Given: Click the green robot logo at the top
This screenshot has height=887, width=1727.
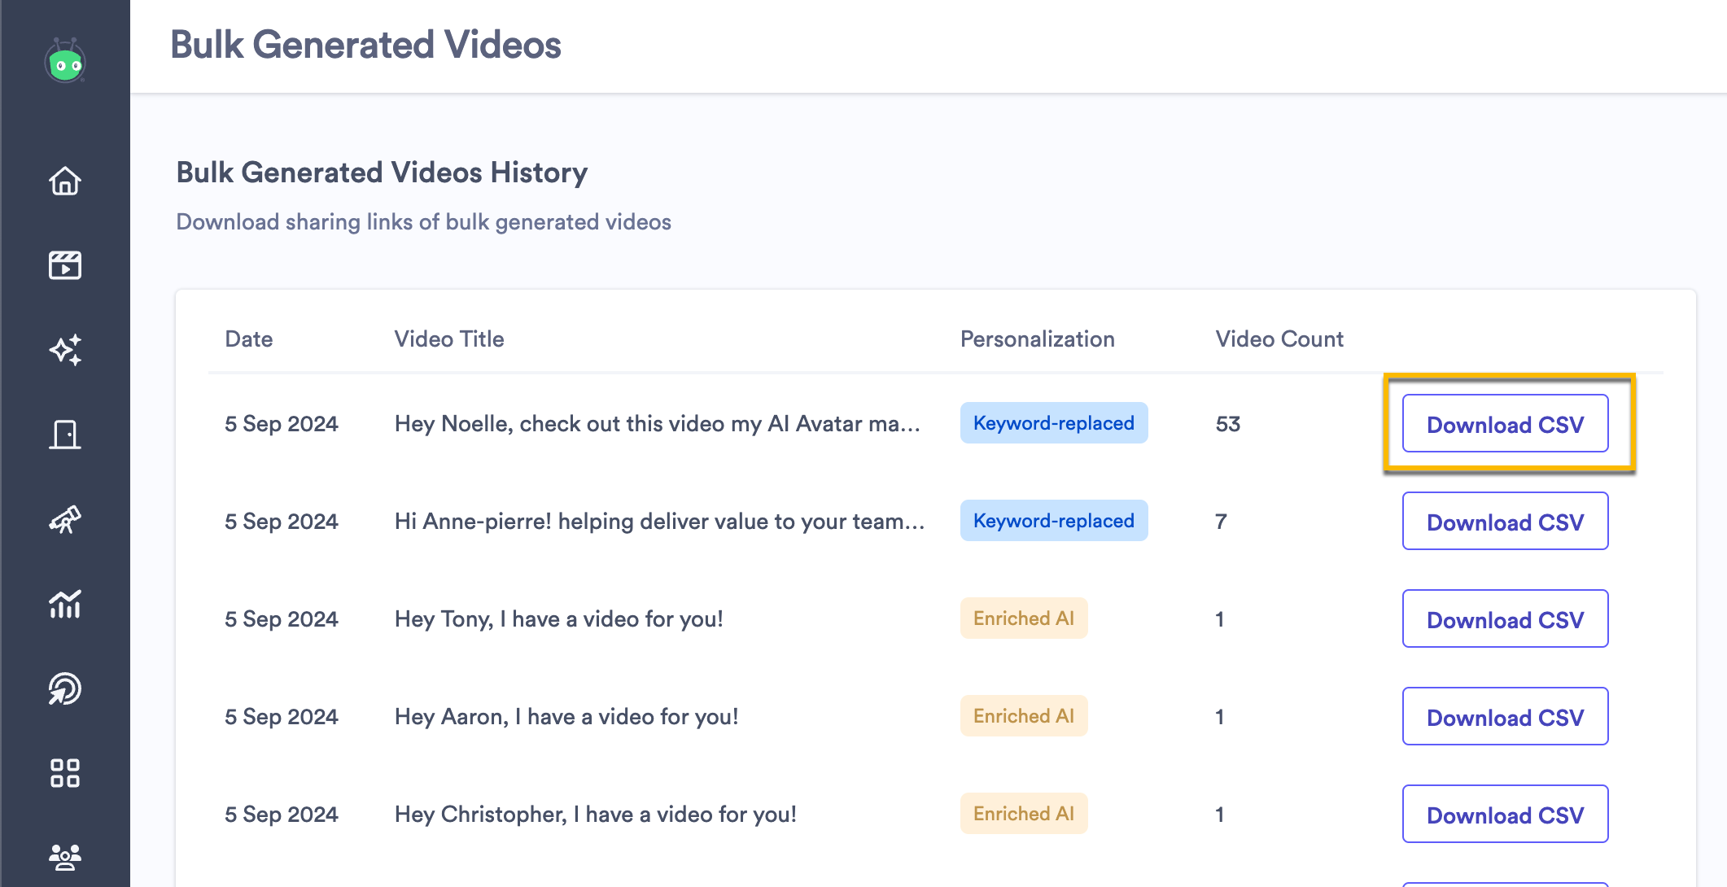Looking at the screenshot, I should click(x=66, y=59).
